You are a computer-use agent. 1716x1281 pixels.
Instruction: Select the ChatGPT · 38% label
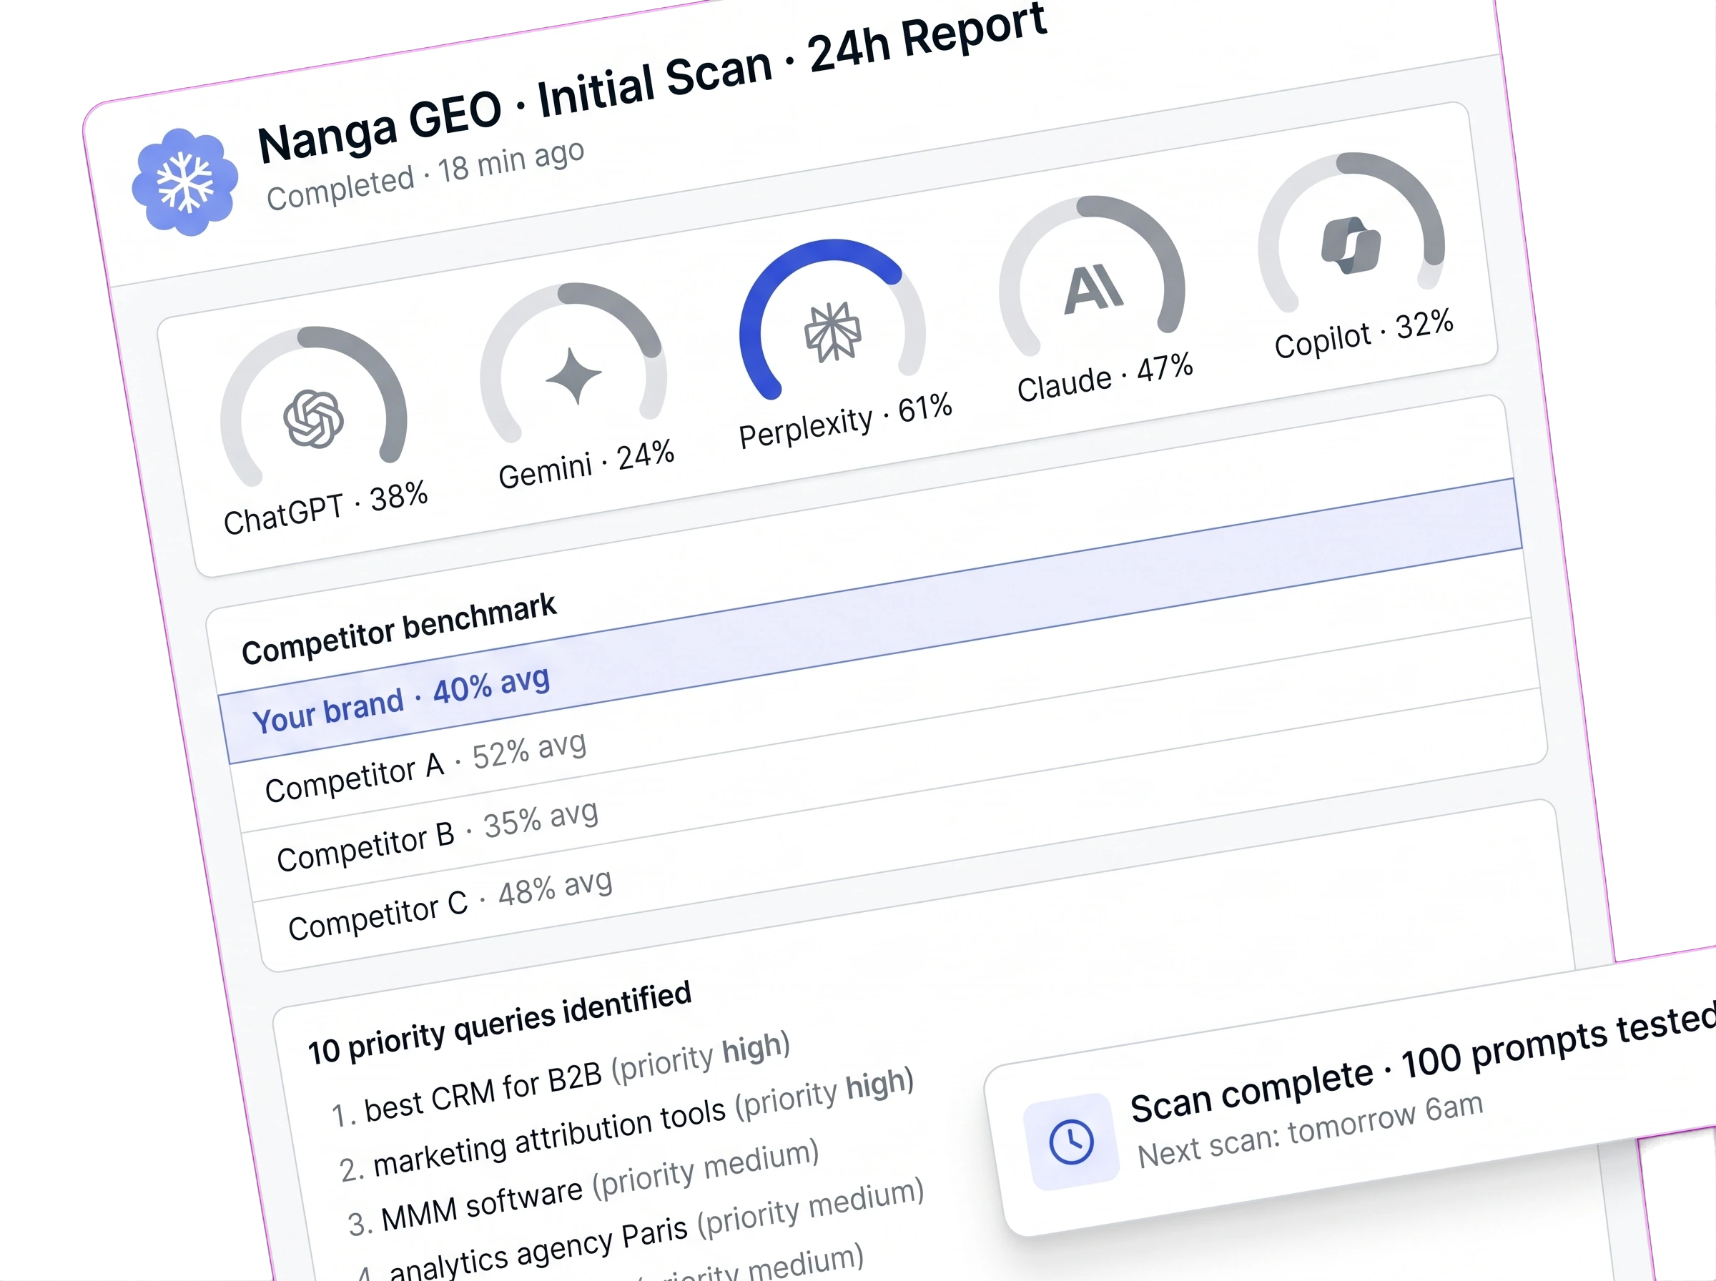(x=325, y=509)
